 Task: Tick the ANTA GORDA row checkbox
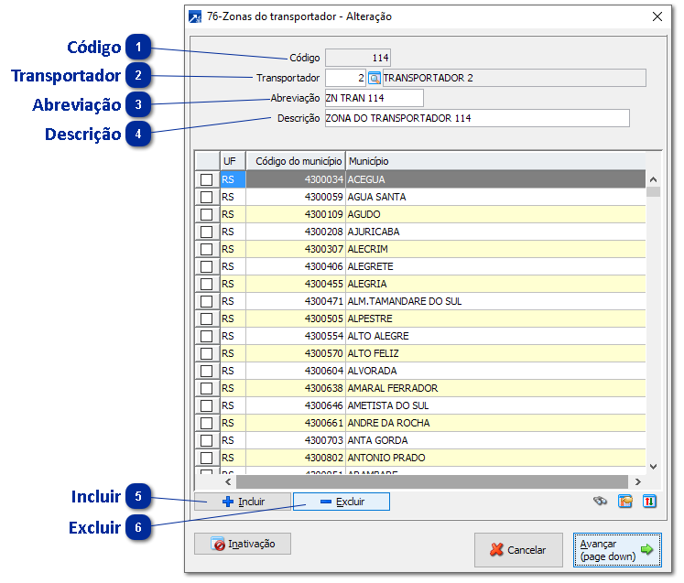(206, 440)
